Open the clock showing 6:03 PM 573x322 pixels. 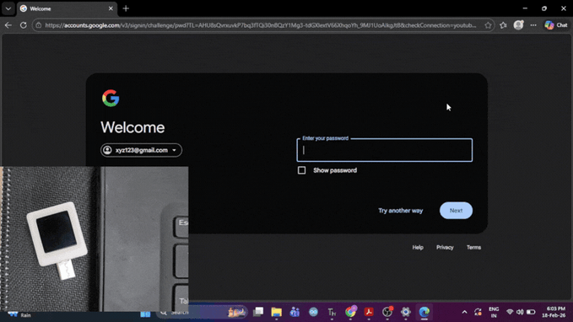click(x=554, y=312)
